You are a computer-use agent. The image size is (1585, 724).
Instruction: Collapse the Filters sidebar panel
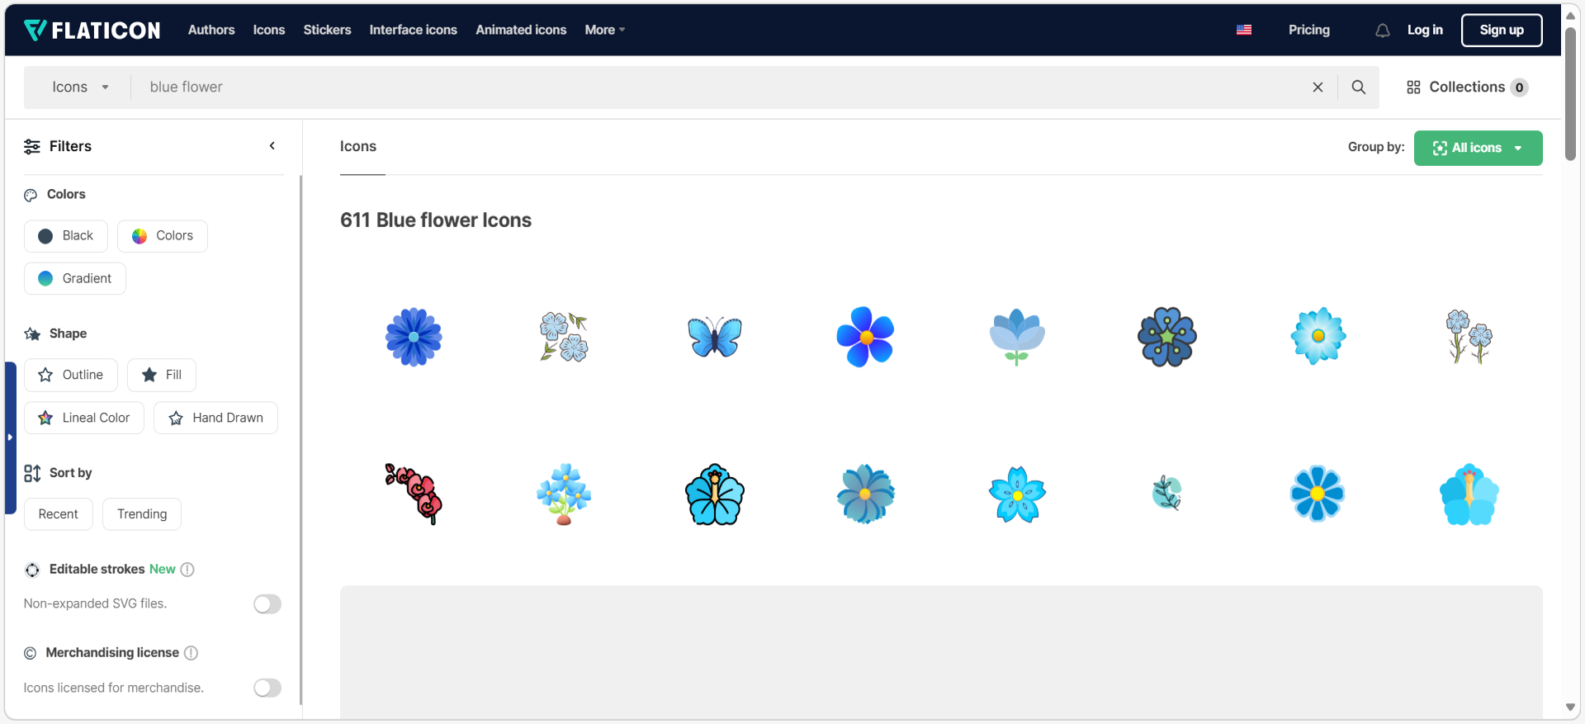[x=272, y=146]
